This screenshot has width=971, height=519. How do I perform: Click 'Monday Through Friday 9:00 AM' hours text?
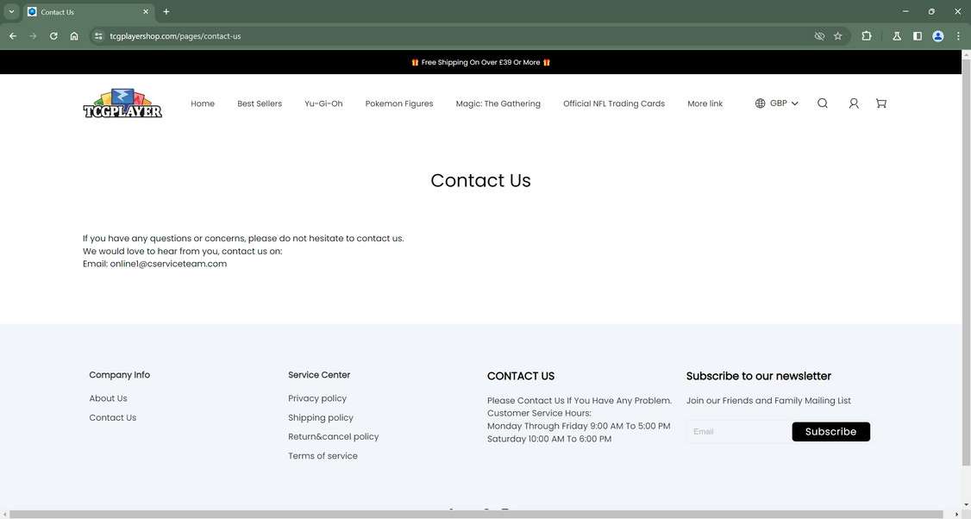pos(579,426)
